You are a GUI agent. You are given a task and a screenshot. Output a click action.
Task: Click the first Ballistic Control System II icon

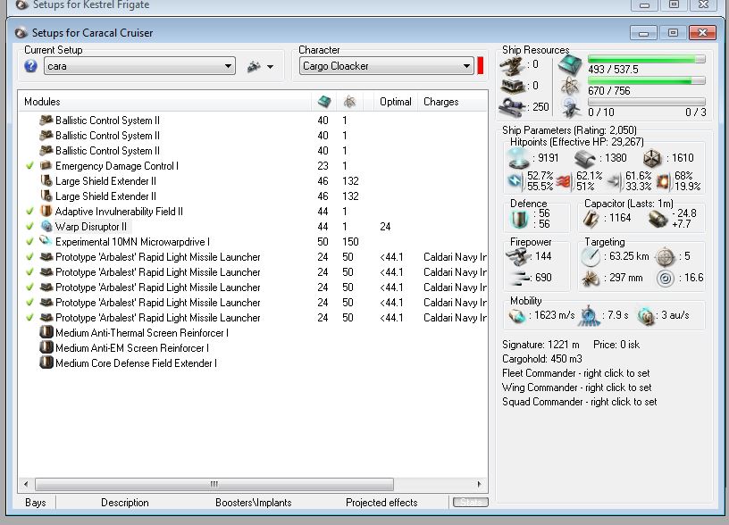pos(46,120)
